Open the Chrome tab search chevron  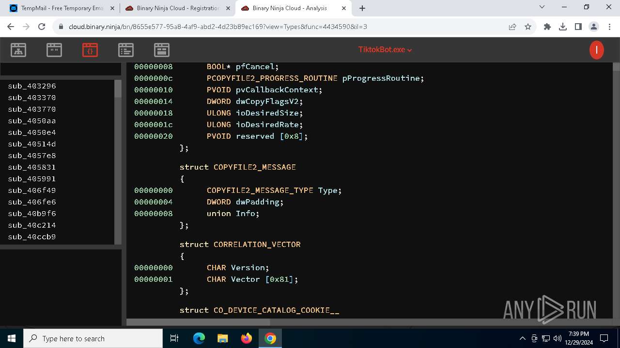(542, 7)
